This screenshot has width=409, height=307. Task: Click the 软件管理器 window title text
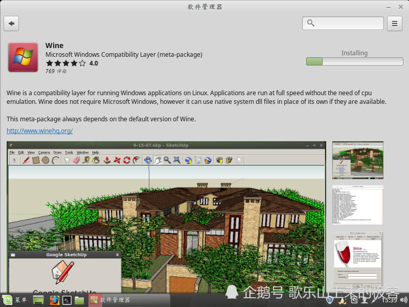tap(205, 7)
